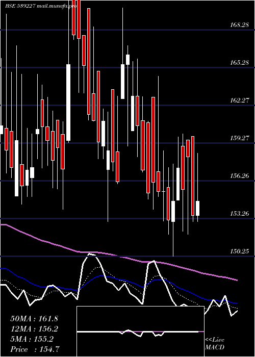Screen dimensions: 255x357
Task: Click the 156.26 price level label
Action: coord(239,176)
